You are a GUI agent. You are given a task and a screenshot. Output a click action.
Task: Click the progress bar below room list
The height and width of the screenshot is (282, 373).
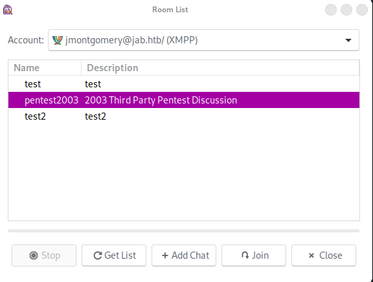[x=184, y=231]
